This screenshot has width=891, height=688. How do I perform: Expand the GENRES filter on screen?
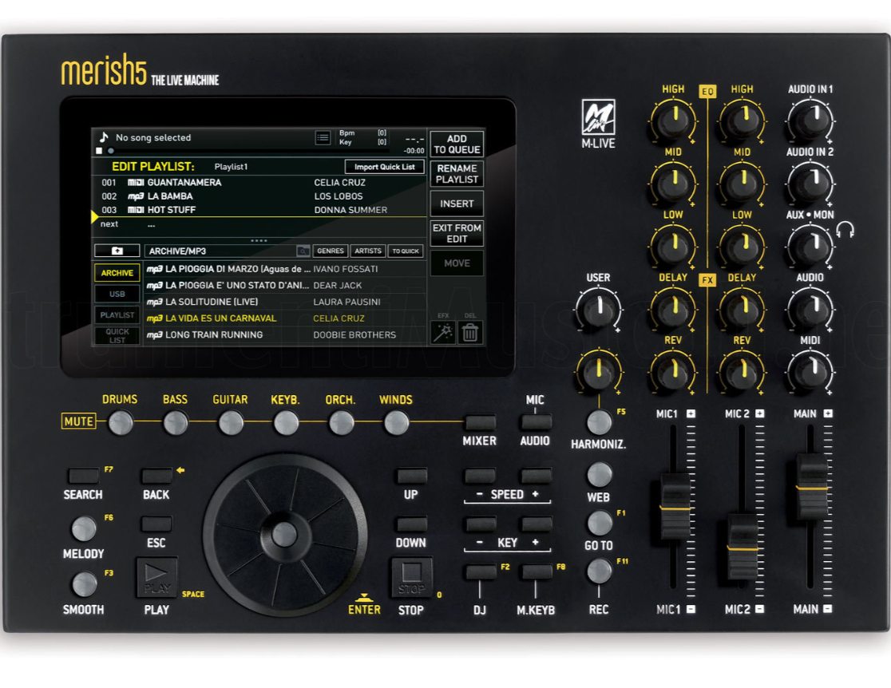click(x=330, y=251)
